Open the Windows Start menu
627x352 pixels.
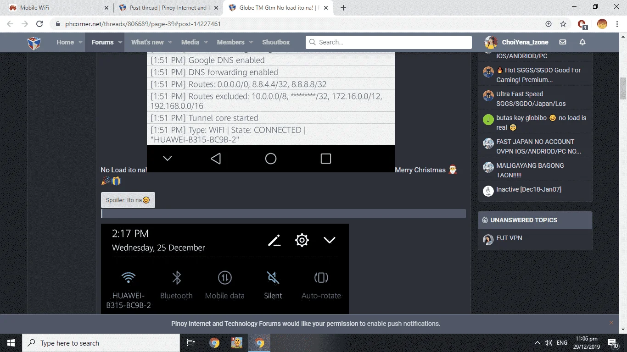pos(11,343)
